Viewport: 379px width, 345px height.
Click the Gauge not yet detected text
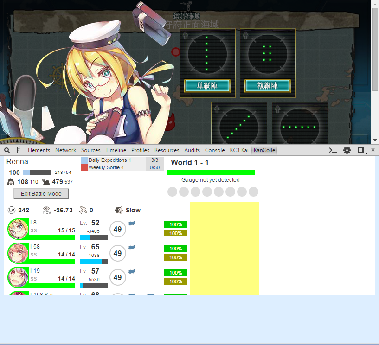click(x=211, y=180)
